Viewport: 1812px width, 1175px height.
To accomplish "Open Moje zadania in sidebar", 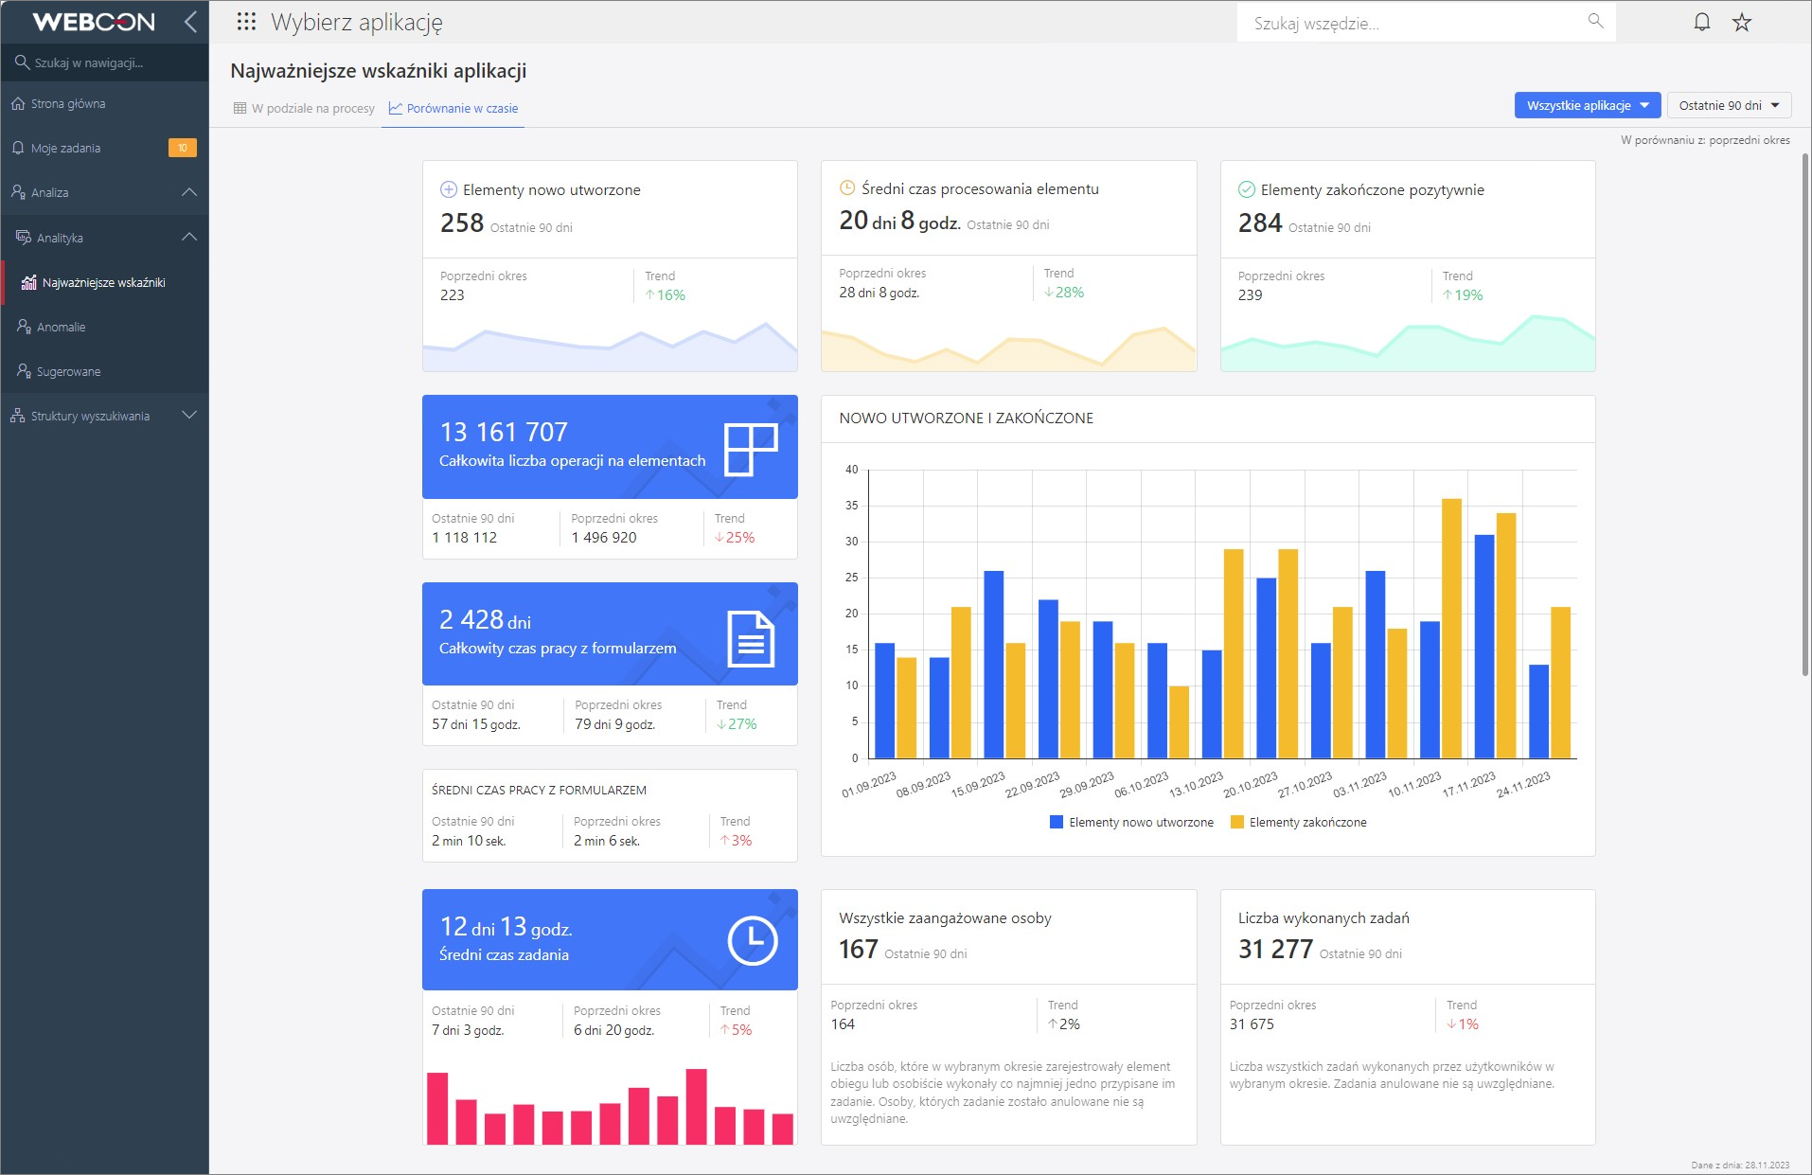I will [x=104, y=148].
